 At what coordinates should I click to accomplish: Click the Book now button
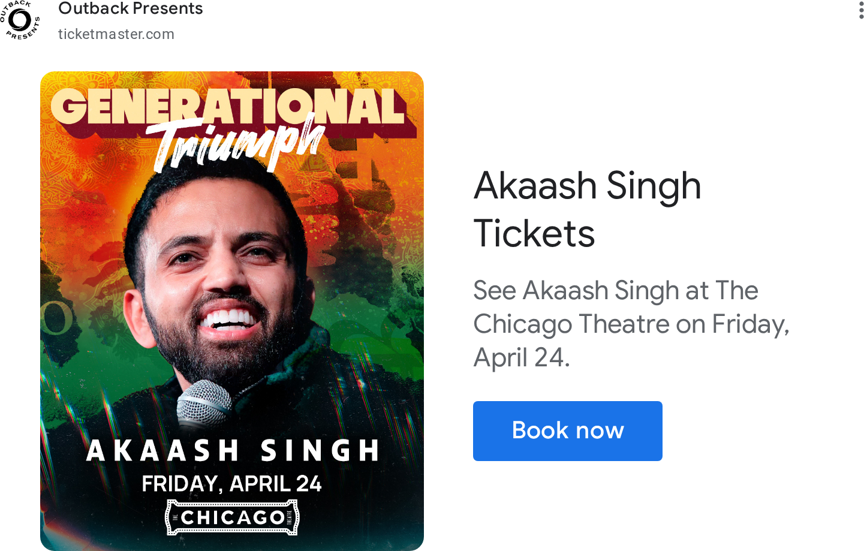[x=568, y=431]
